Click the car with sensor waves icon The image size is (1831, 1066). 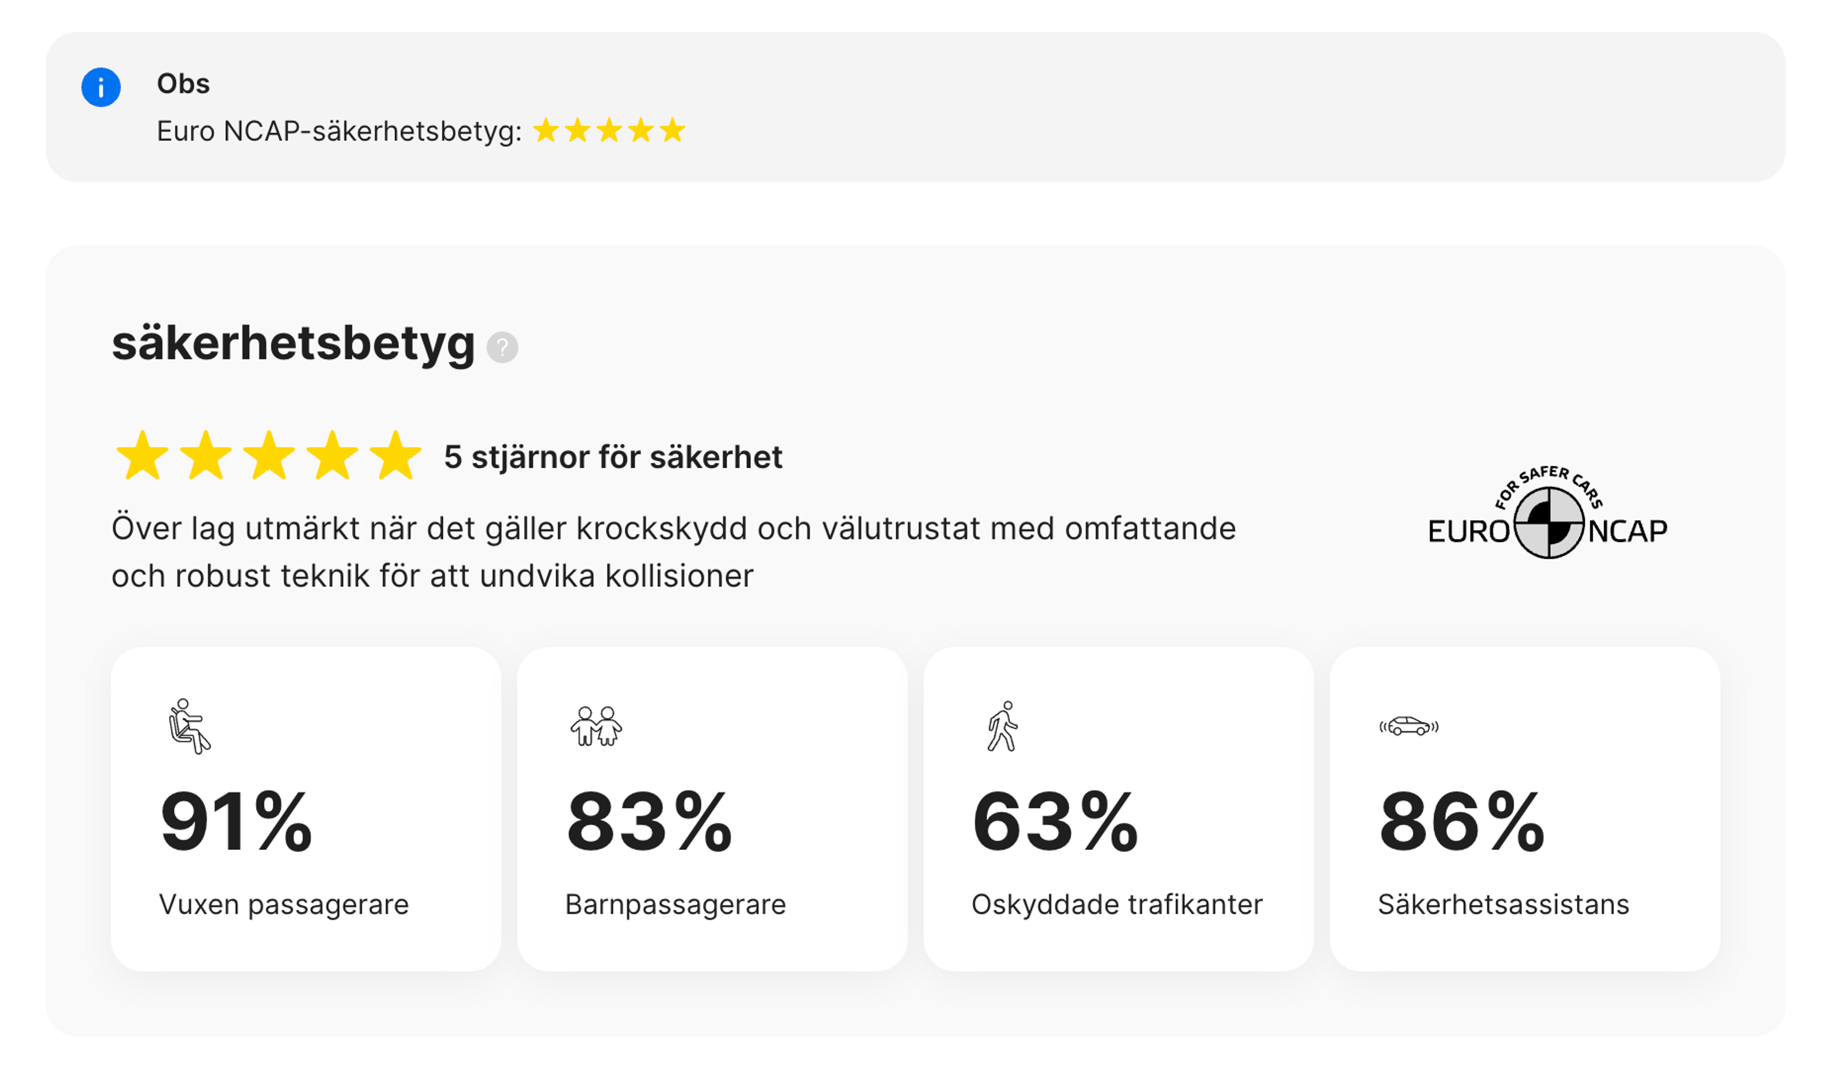1409,726
